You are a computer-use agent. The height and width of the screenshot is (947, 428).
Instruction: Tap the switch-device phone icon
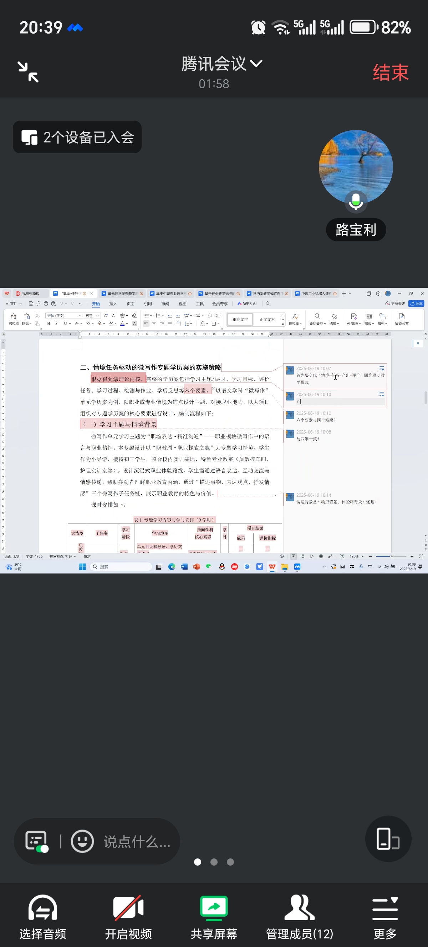click(388, 838)
